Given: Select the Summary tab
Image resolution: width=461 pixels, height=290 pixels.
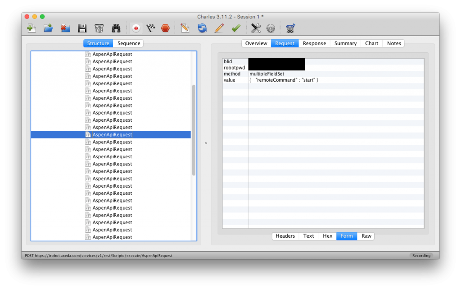Looking at the screenshot, I should (345, 43).
